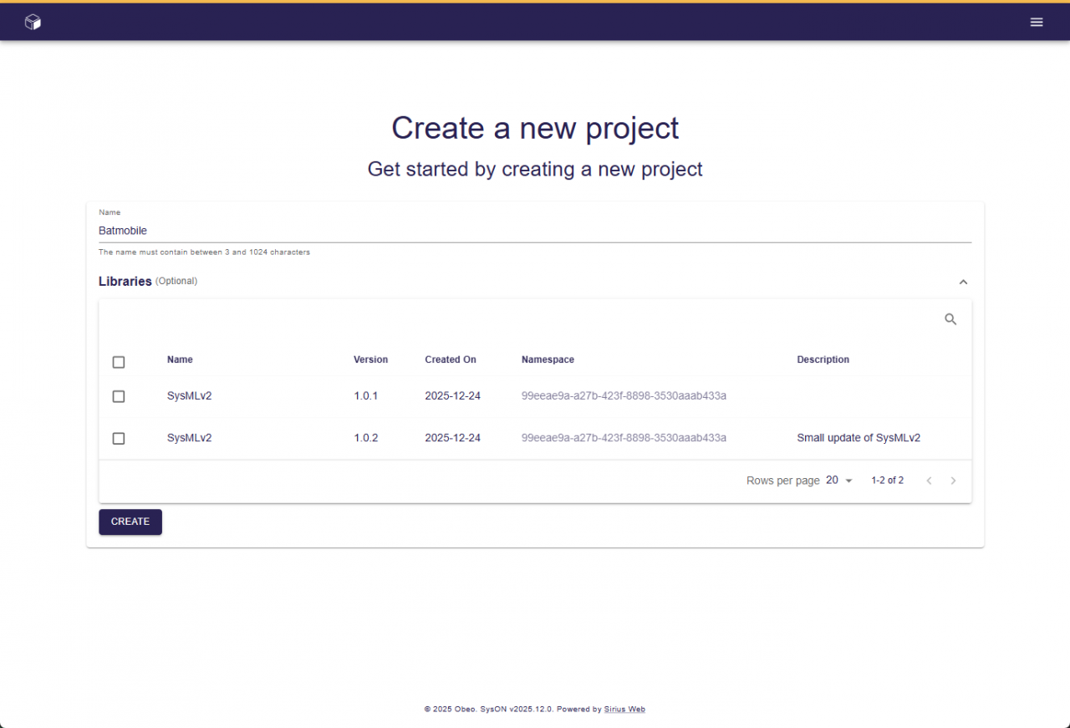Go to next page of libraries
Image resolution: width=1070 pixels, height=728 pixels.
[953, 481]
